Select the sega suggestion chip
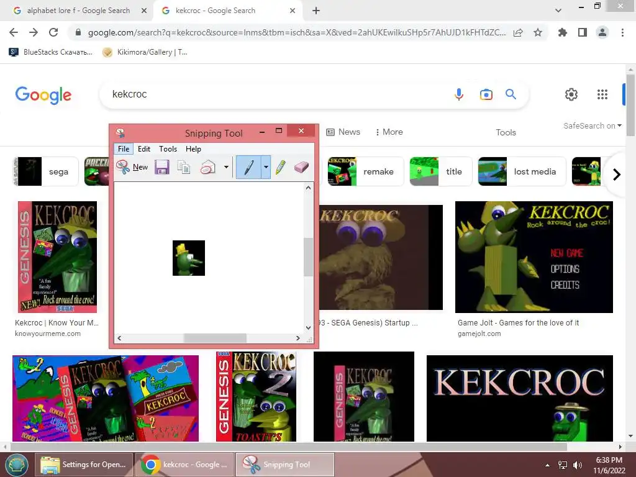The height and width of the screenshot is (477, 636). coord(46,171)
